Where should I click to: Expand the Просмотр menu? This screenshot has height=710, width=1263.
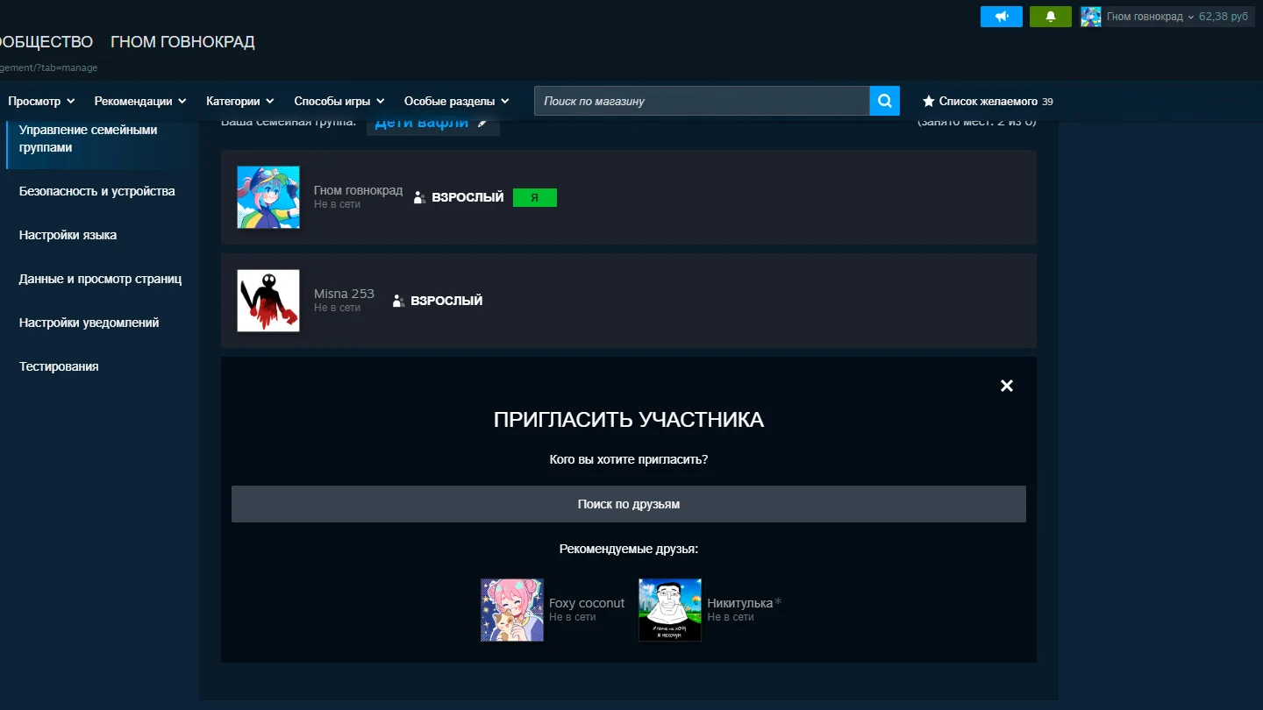tap(41, 102)
